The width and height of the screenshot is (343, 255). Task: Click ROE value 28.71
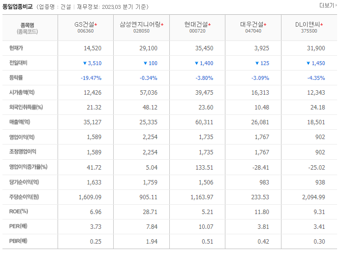click(x=150, y=212)
